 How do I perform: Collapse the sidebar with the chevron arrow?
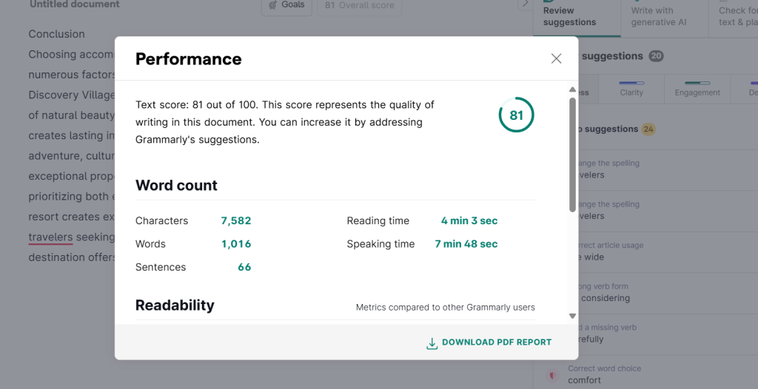click(525, 4)
